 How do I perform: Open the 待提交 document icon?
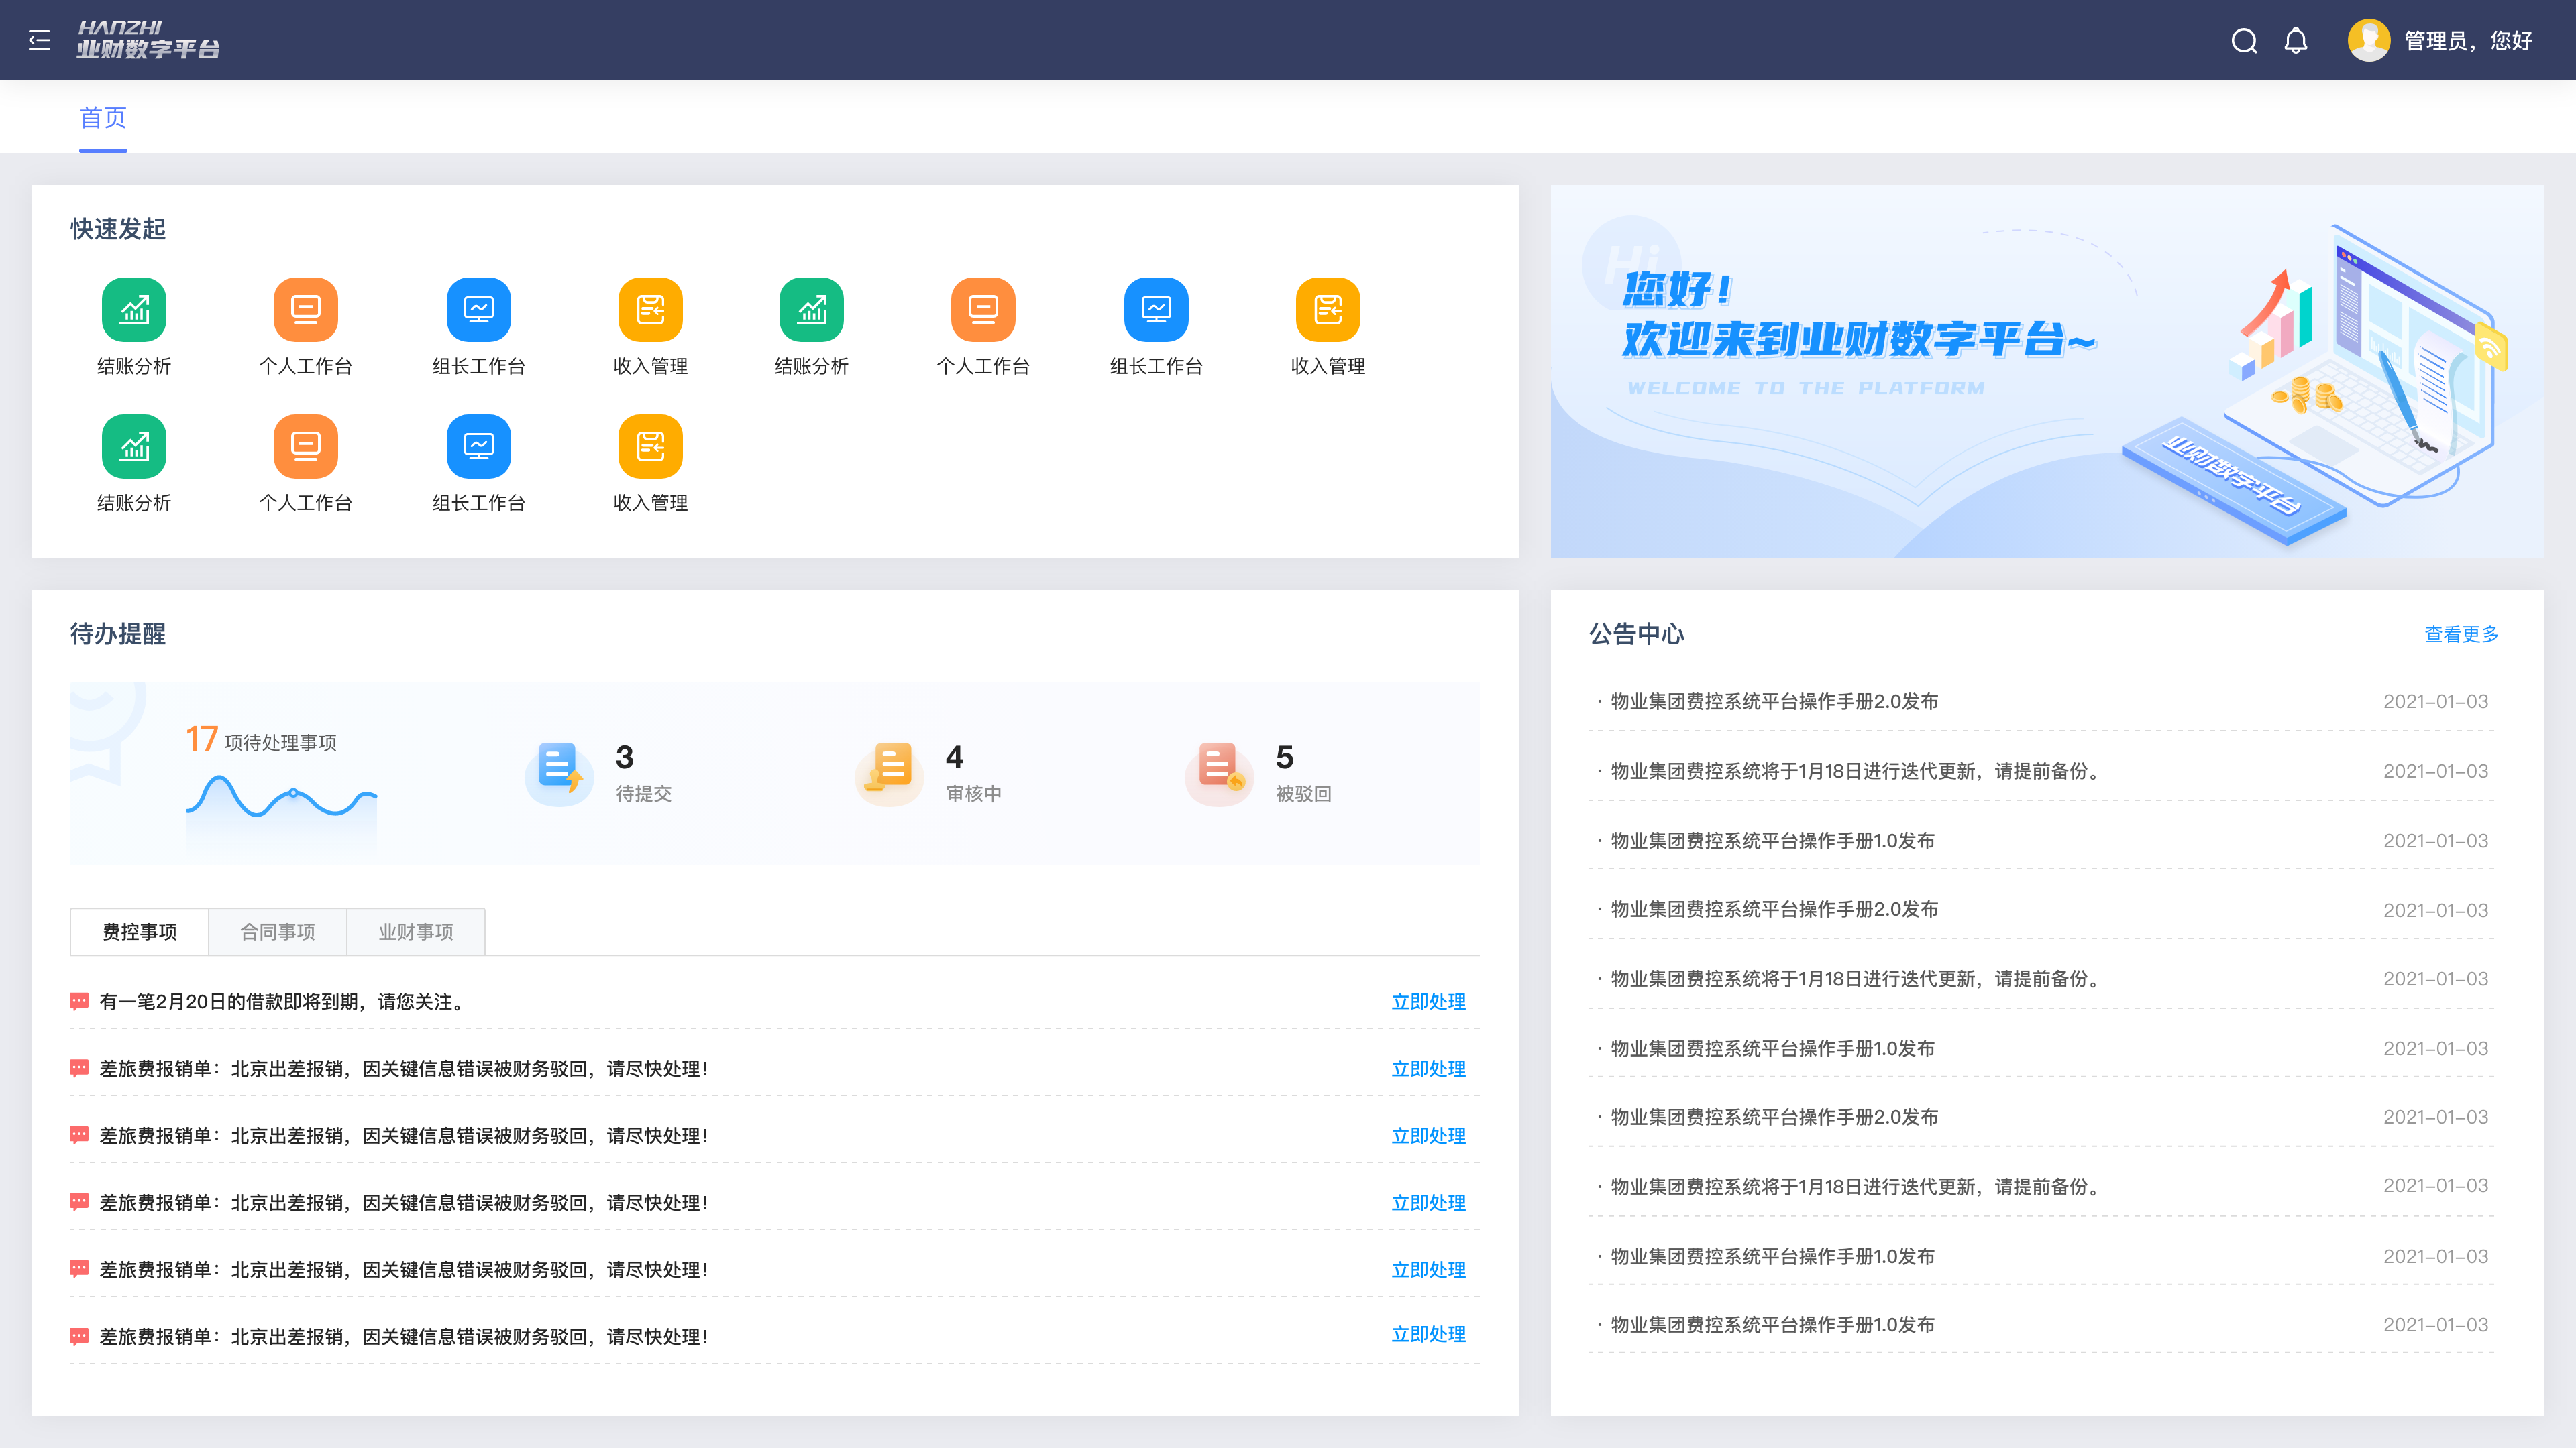559,770
